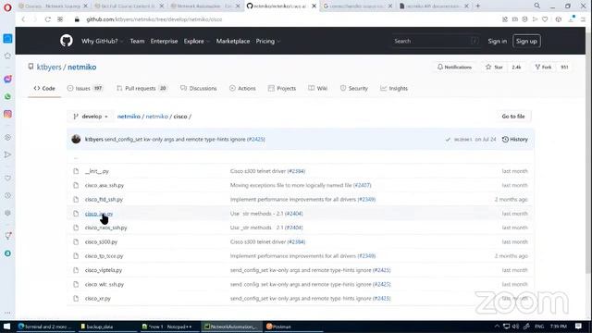Click Marketplace in GitHub header
The width and height of the screenshot is (592, 333).
(x=233, y=41)
